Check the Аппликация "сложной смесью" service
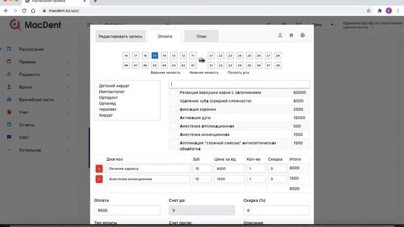The height and width of the screenshot is (227, 404). (x=174, y=143)
